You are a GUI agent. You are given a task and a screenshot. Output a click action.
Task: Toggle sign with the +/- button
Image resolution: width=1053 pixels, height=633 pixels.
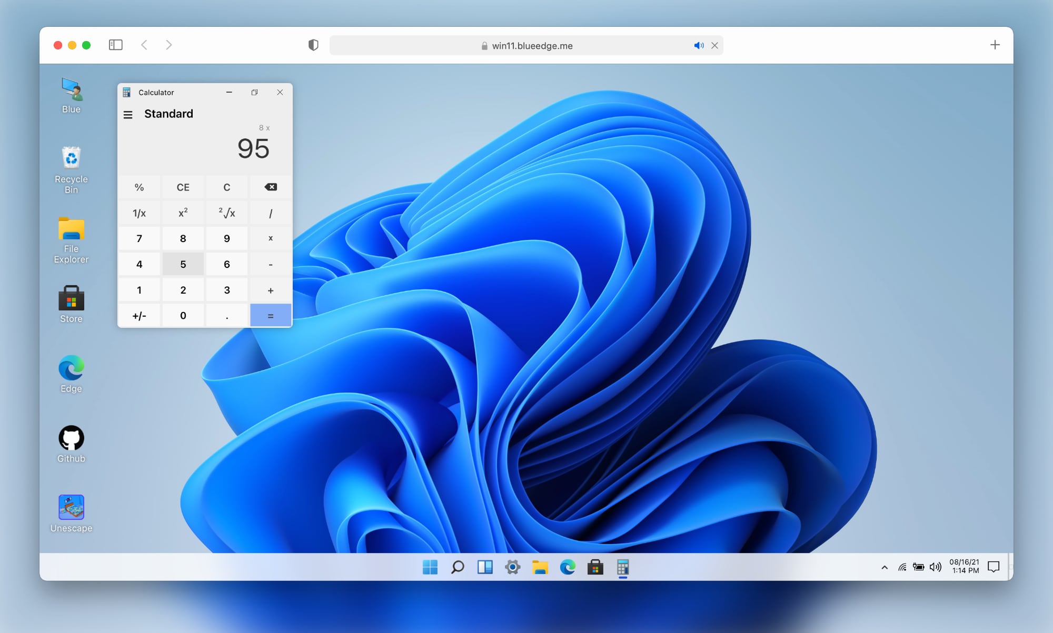click(x=139, y=316)
